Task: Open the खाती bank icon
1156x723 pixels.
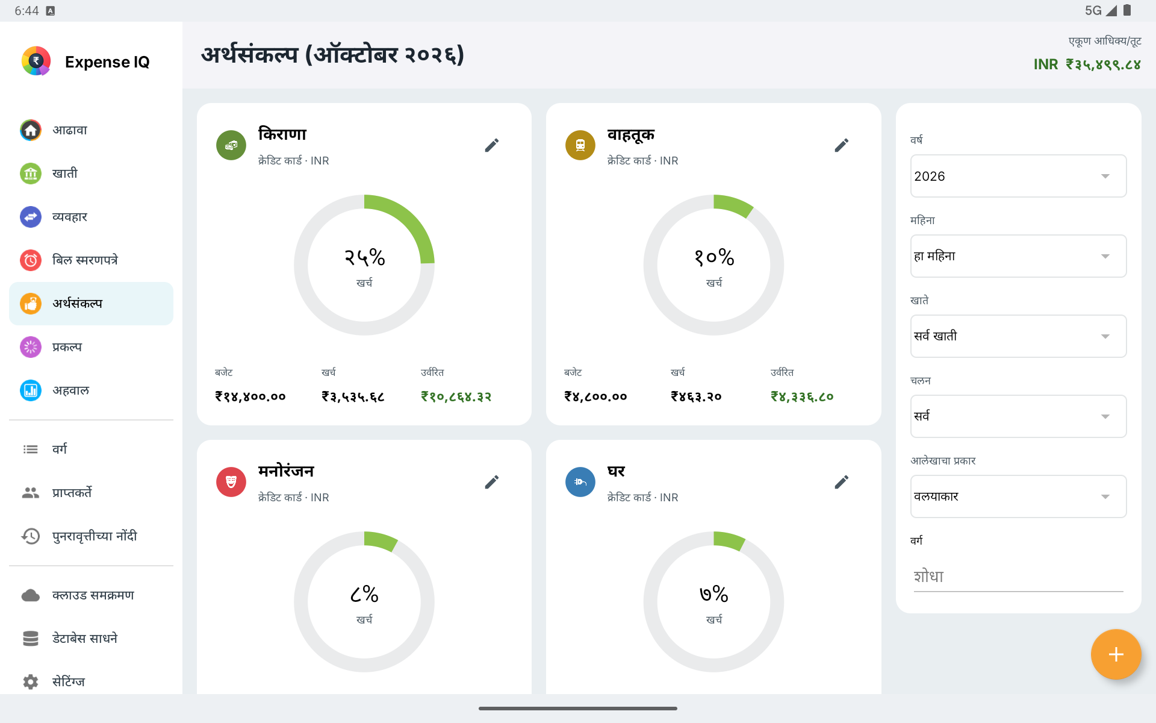Action: pyautogui.click(x=31, y=174)
